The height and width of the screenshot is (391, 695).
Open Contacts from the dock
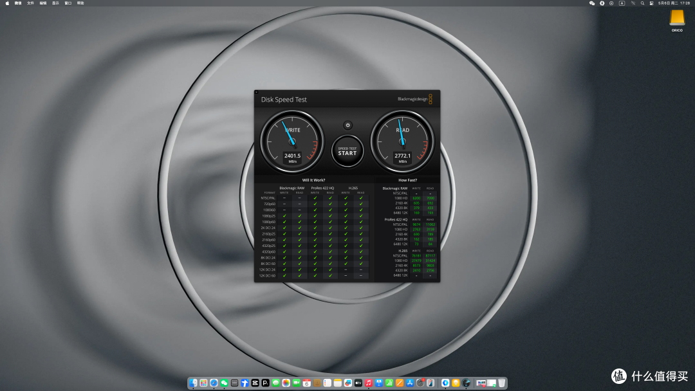point(317,383)
